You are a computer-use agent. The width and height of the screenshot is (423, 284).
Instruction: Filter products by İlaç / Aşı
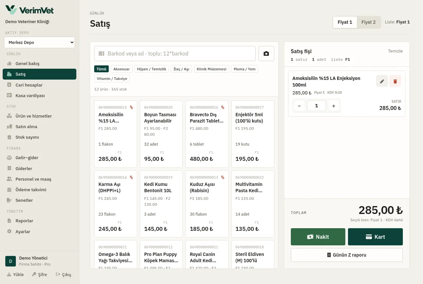pos(181,69)
